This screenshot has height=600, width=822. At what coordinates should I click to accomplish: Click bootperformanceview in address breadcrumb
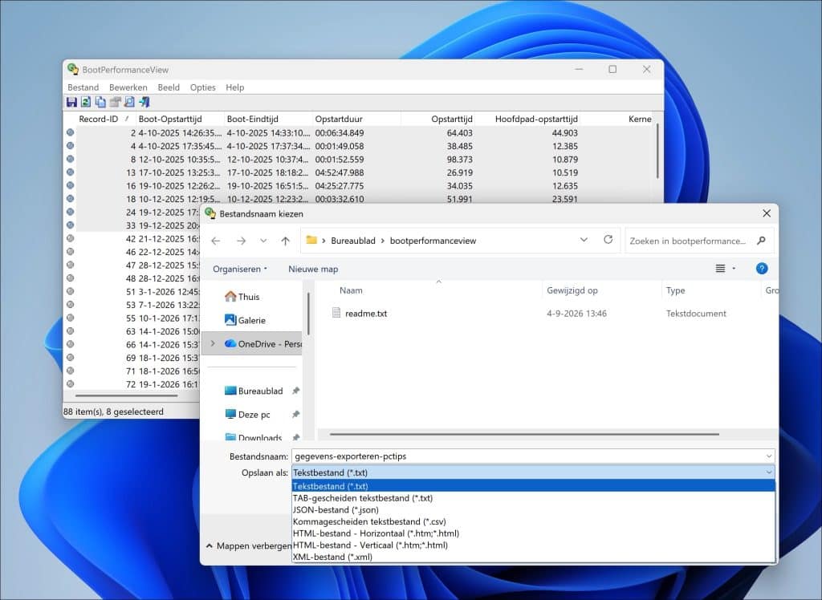coord(433,241)
